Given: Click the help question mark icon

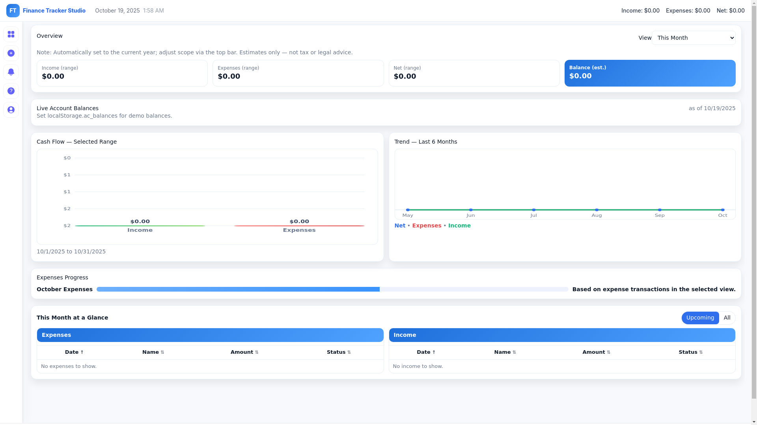Looking at the screenshot, I should pyautogui.click(x=11, y=91).
